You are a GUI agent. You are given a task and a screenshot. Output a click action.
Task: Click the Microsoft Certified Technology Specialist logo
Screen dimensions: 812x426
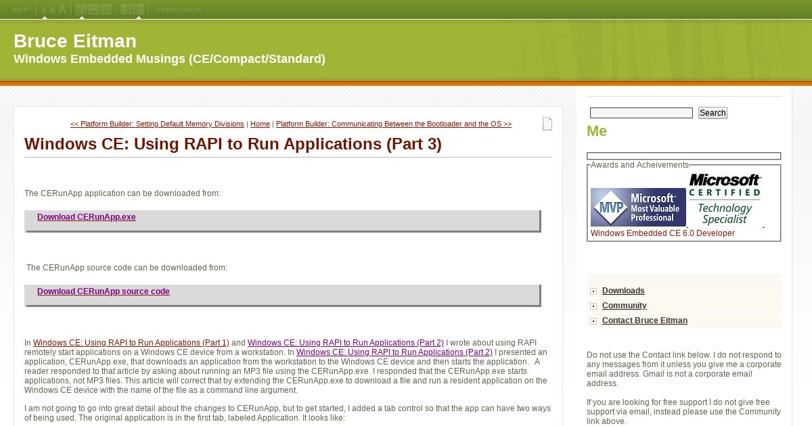(725, 199)
